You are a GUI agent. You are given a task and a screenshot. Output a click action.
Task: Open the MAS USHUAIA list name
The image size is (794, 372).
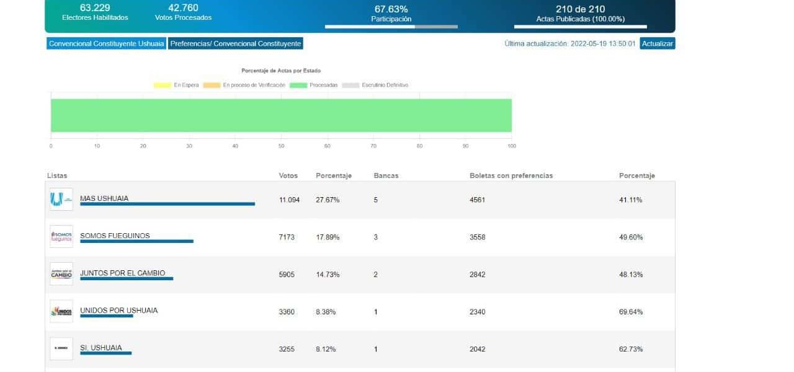(104, 198)
